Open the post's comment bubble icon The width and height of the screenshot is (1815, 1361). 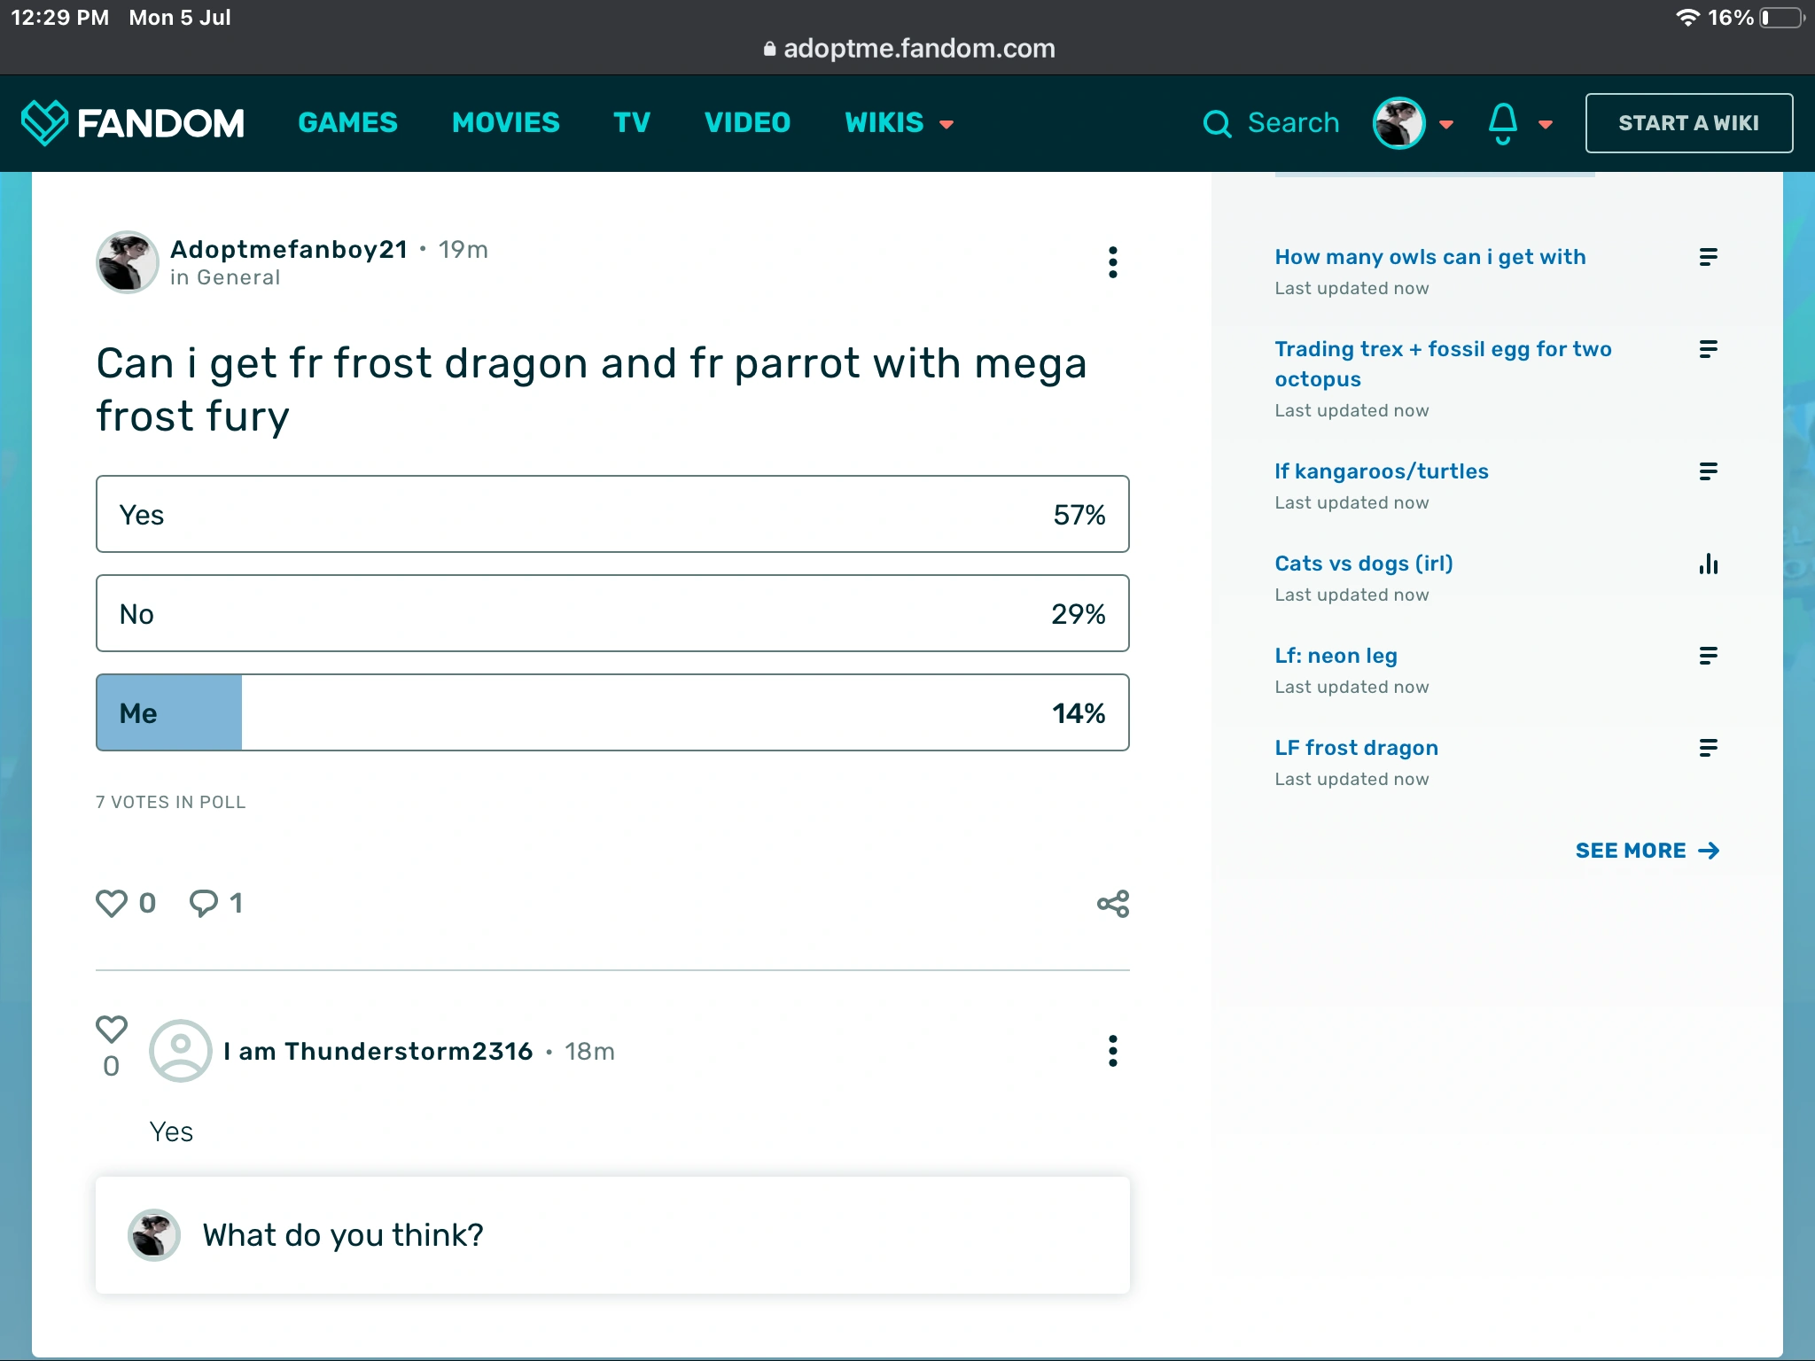[204, 903]
